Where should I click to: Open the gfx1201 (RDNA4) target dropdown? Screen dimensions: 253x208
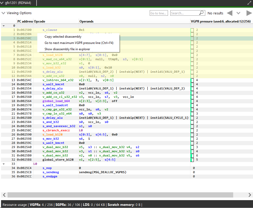pos(3,3)
